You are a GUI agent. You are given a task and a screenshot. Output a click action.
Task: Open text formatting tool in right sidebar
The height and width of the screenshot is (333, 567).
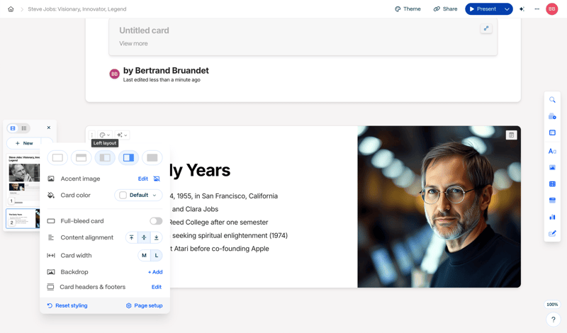coord(552,151)
